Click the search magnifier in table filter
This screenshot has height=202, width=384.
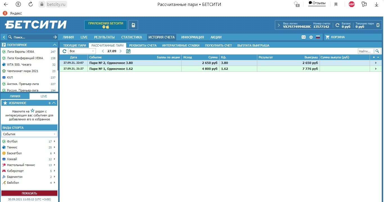pyautogui.click(x=377, y=51)
